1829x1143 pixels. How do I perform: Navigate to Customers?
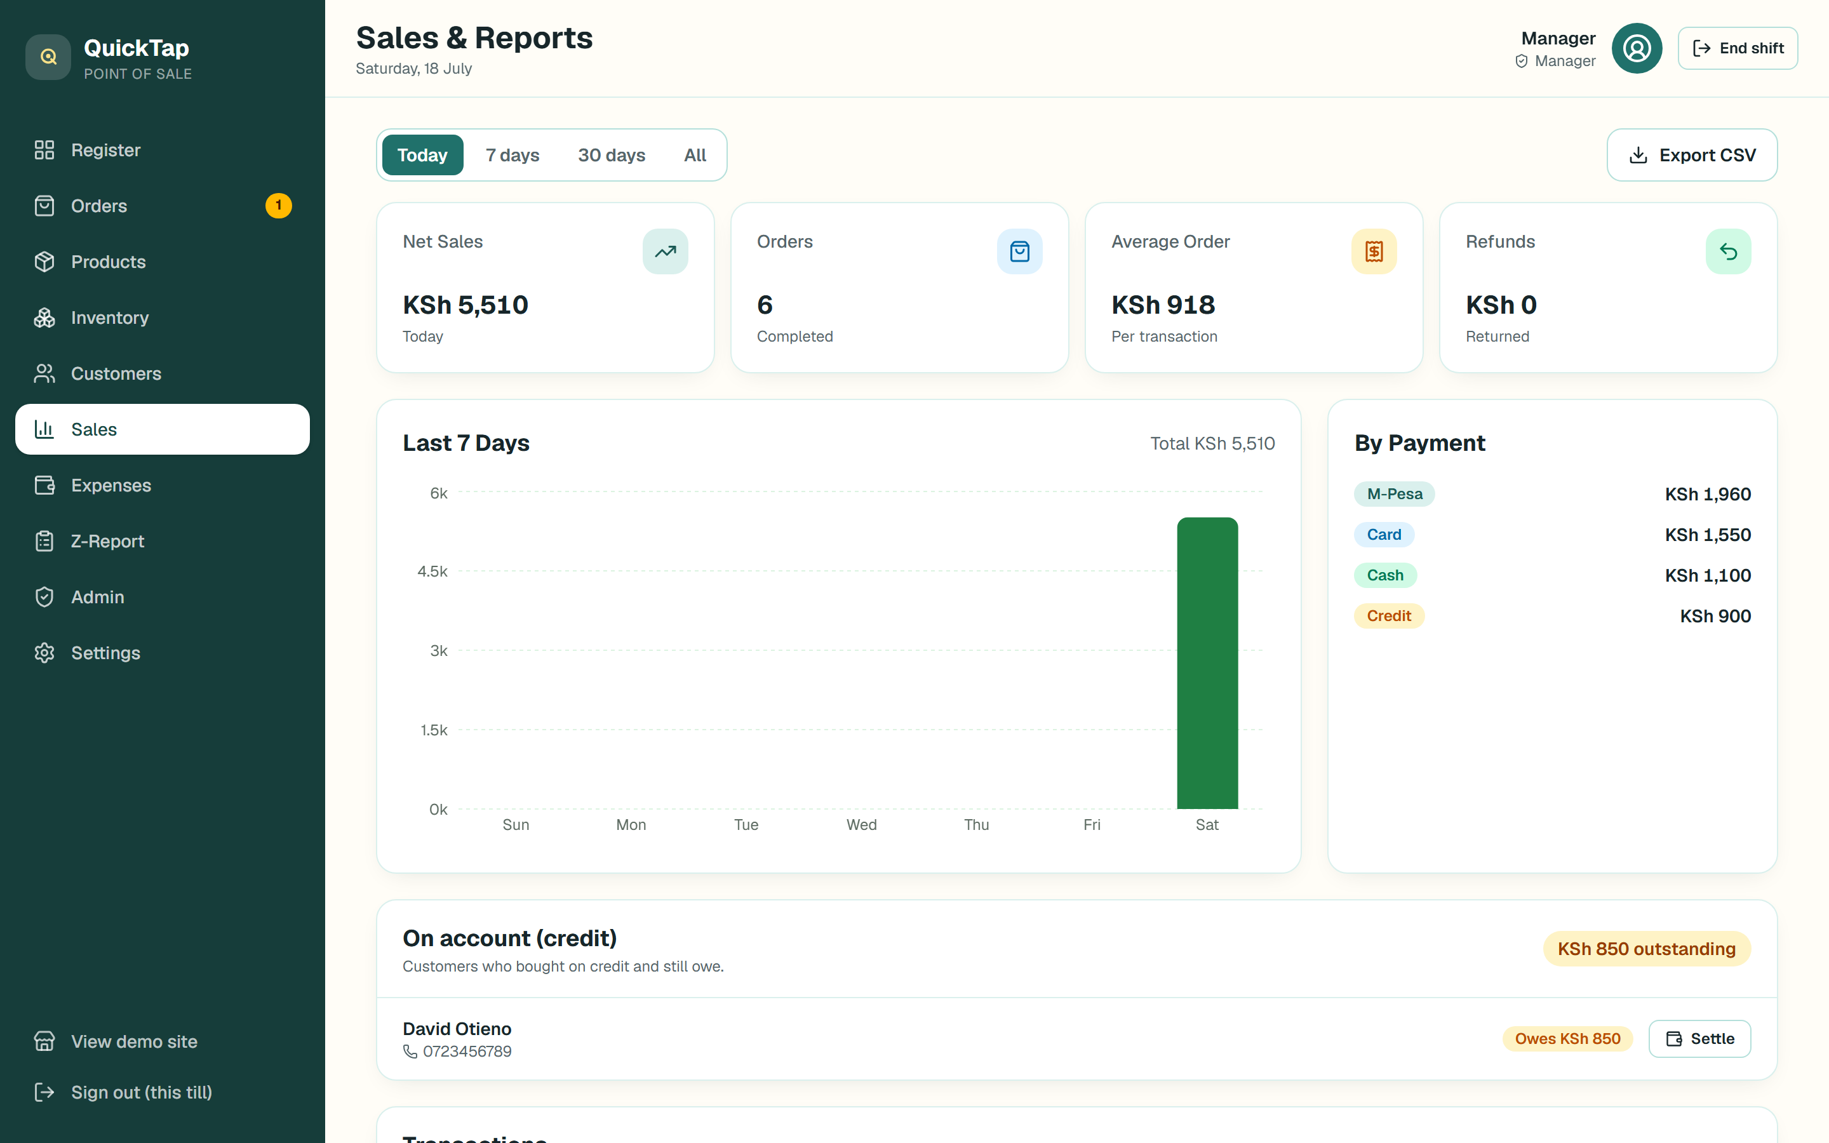point(163,373)
